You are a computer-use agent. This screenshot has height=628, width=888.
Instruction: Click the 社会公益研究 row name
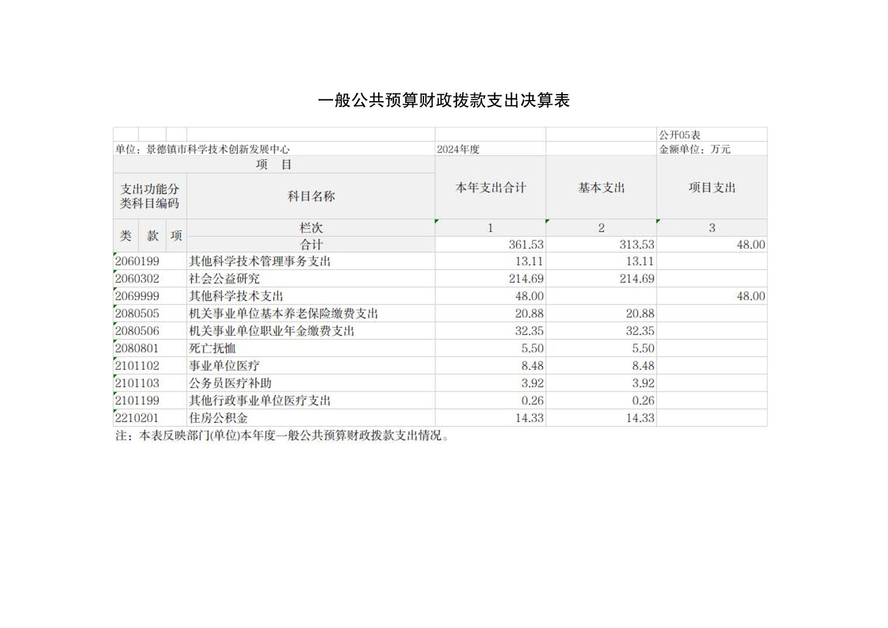pyautogui.click(x=224, y=279)
